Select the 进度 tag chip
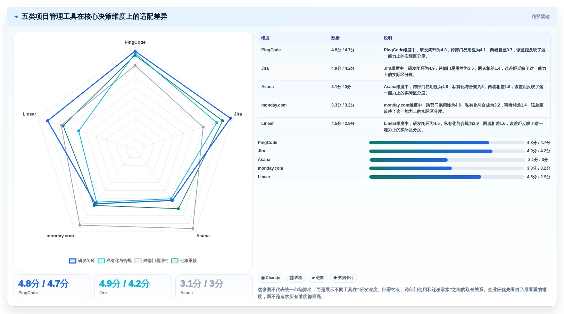The height and width of the screenshot is (314, 564). [x=318, y=278]
